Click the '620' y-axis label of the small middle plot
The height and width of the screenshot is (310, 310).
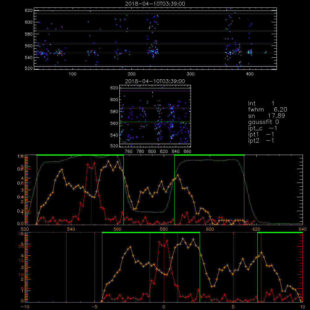tap(114, 88)
